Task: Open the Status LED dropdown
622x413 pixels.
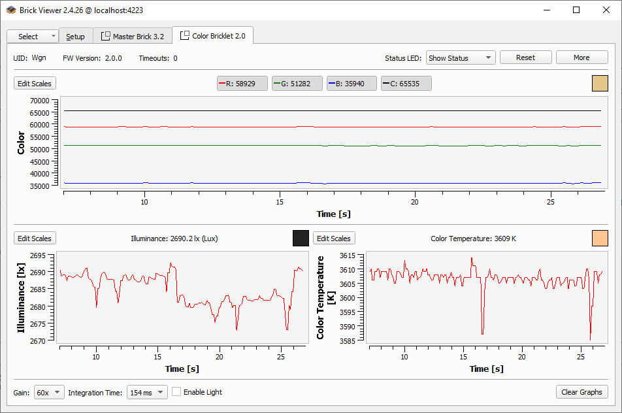Action: coord(460,58)
